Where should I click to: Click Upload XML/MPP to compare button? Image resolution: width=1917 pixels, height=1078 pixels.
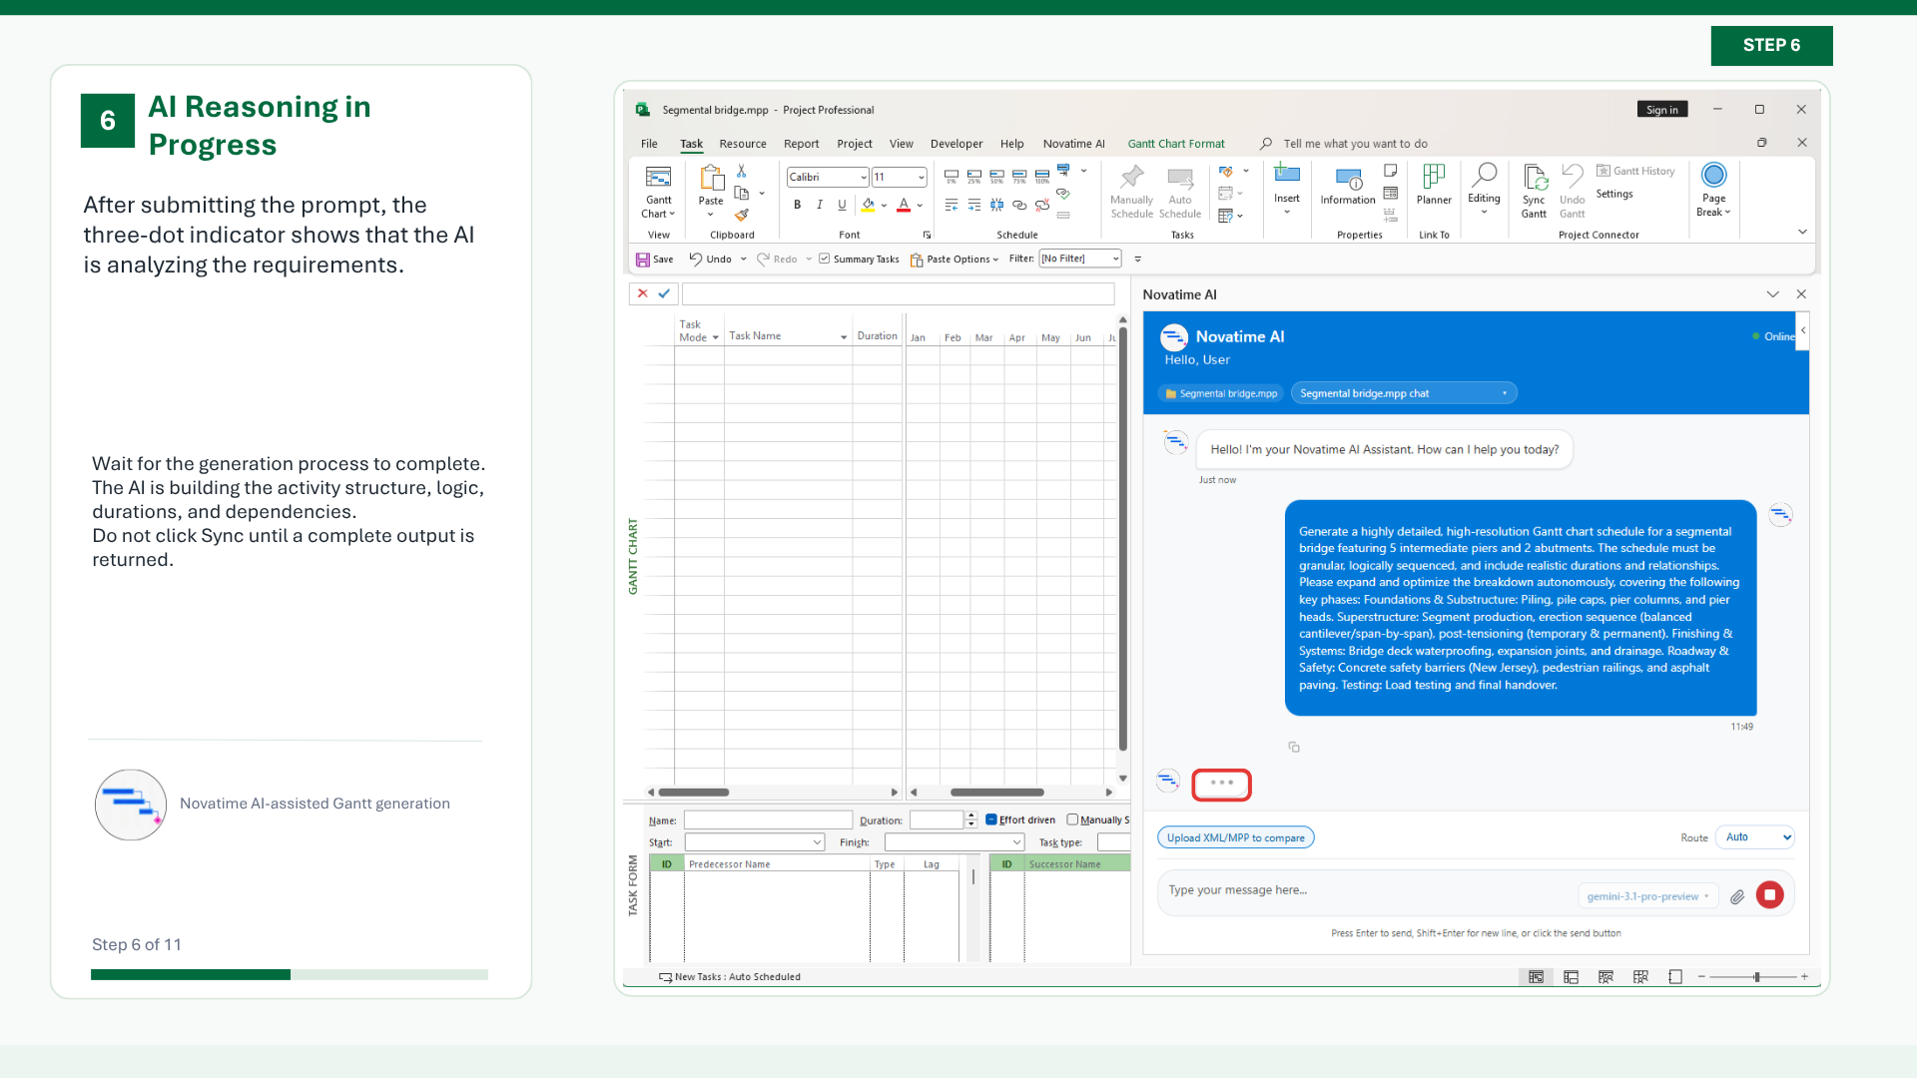point(1236,837)
